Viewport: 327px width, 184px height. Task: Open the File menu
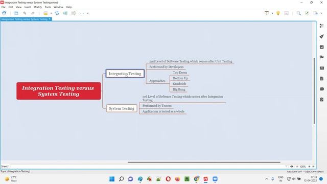pos(4,7)
